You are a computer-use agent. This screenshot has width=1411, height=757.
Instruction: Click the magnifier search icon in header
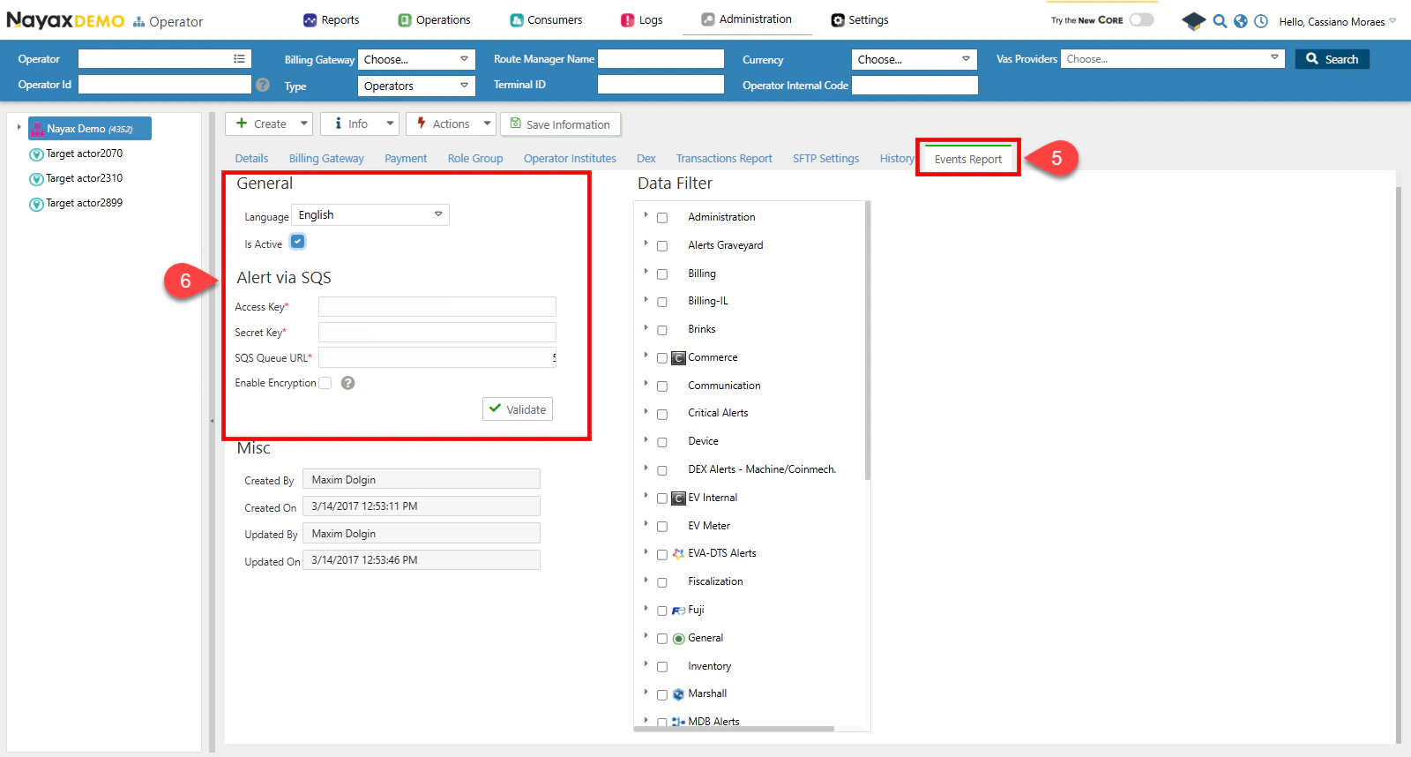pyautogui.click(x=1220, y=21)
